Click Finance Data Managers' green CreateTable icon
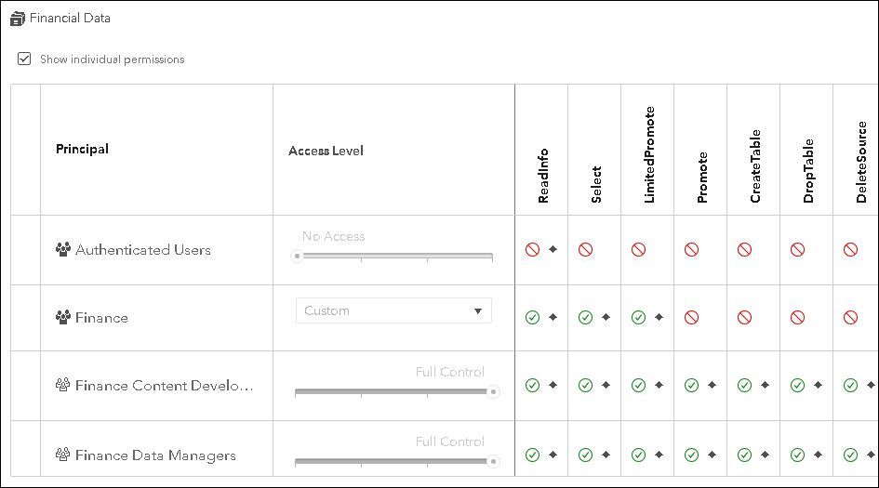The width and height of the screenshot is (879, 488). click(x=744, y=455)
